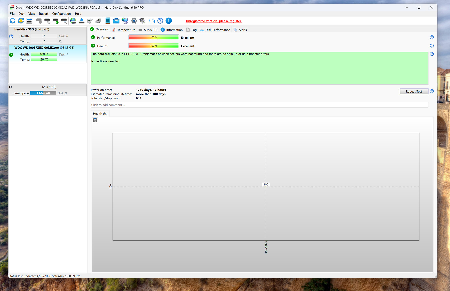Click the '1759 days, 17 hours' power-on value
The height and width of the screenshot is (291, 450).
click(151, 90)
